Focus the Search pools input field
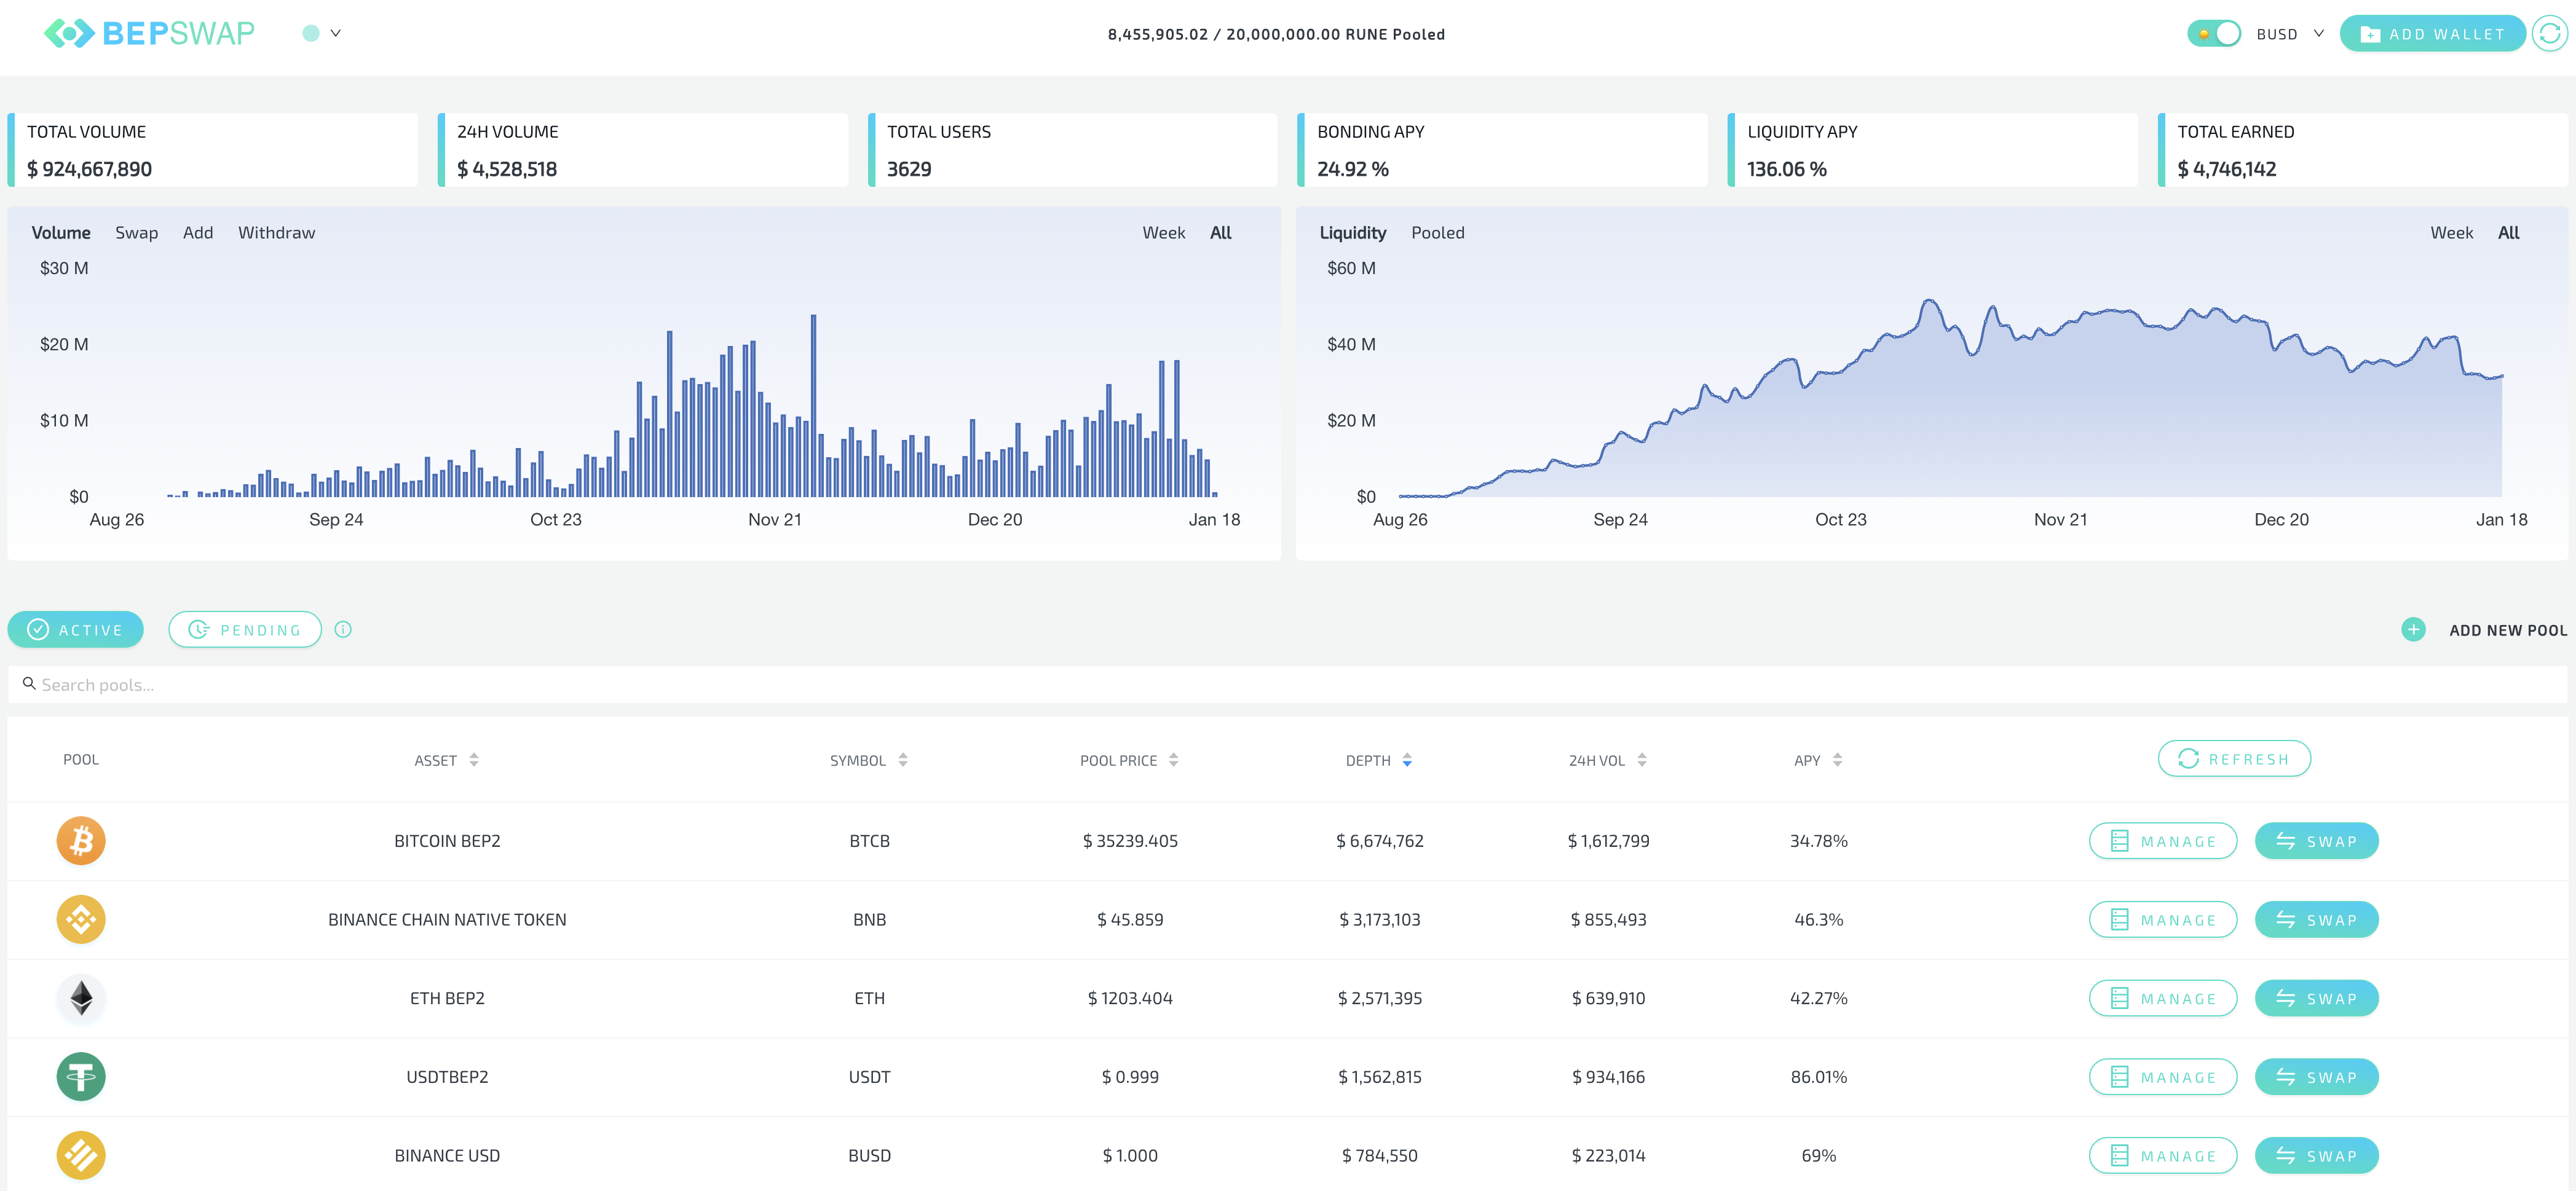Viewport: 2576px width, 1191px height. tap(1287, 684)
